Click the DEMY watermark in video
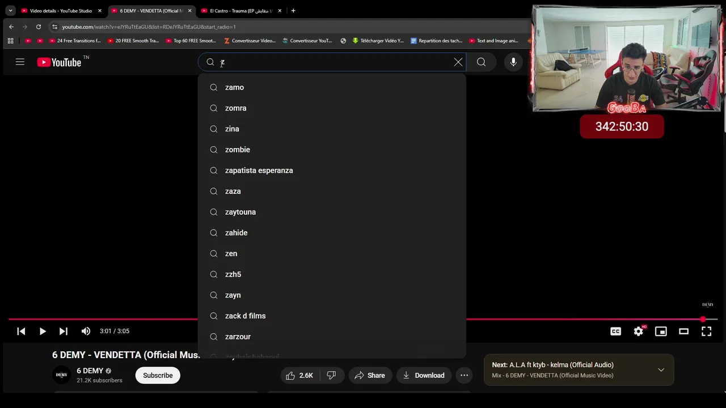This screenshot has width=726, height=408. coord(708,305)
